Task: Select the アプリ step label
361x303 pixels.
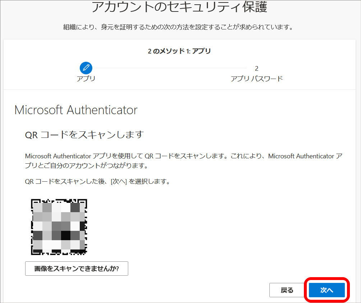Action: click(86, 79)
